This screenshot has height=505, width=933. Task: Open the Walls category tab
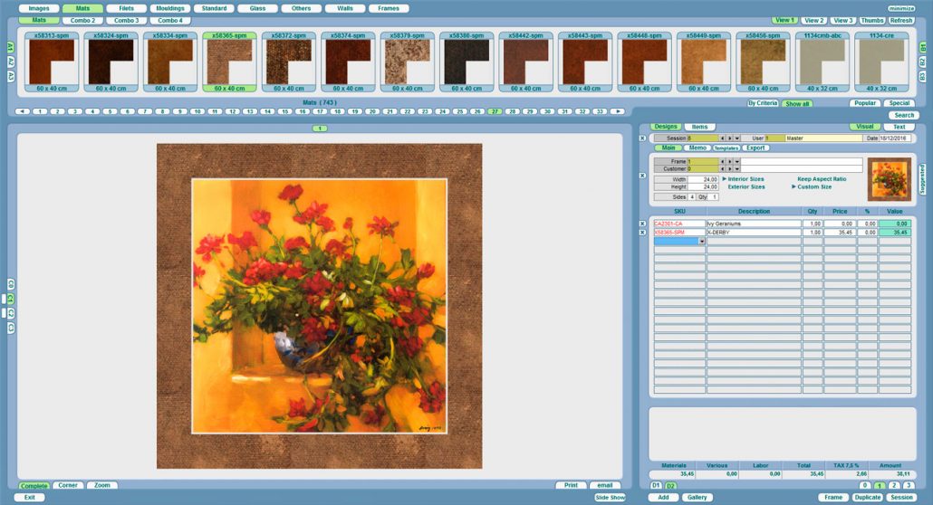click(x=345, y=8)
